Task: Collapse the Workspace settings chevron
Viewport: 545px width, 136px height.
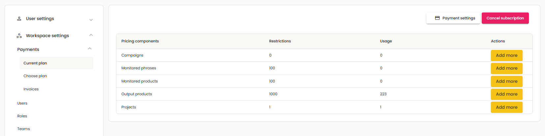Action: point(91,35)
